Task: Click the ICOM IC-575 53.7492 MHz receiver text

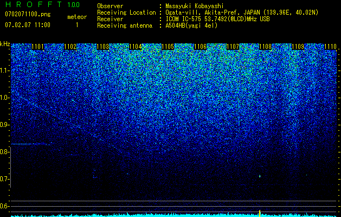Action: [217, 19]
